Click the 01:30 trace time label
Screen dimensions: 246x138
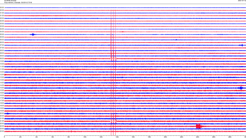(x=2, y=16)
